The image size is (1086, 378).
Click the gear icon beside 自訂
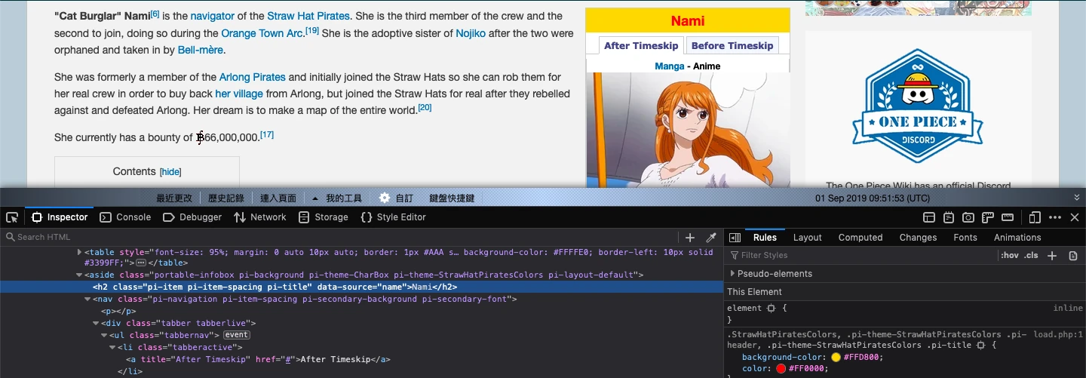[385, 198]
